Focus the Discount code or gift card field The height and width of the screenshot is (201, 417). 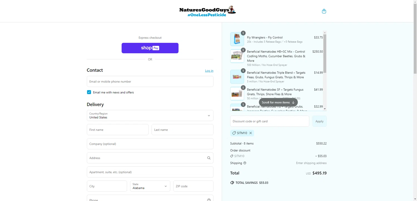(x=270, y=121)
